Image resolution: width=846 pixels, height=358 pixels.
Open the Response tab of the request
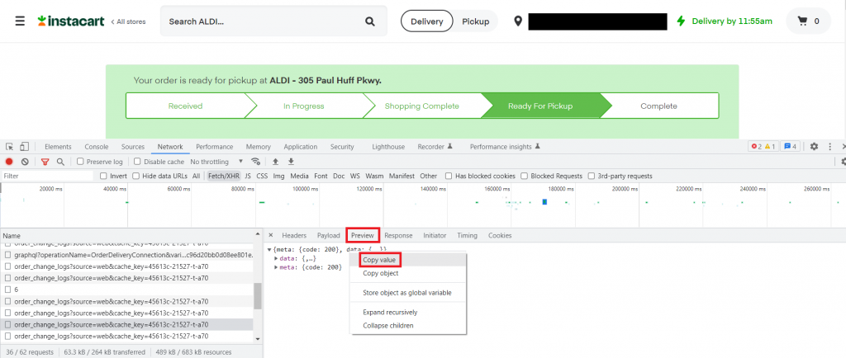pos(398,235)
